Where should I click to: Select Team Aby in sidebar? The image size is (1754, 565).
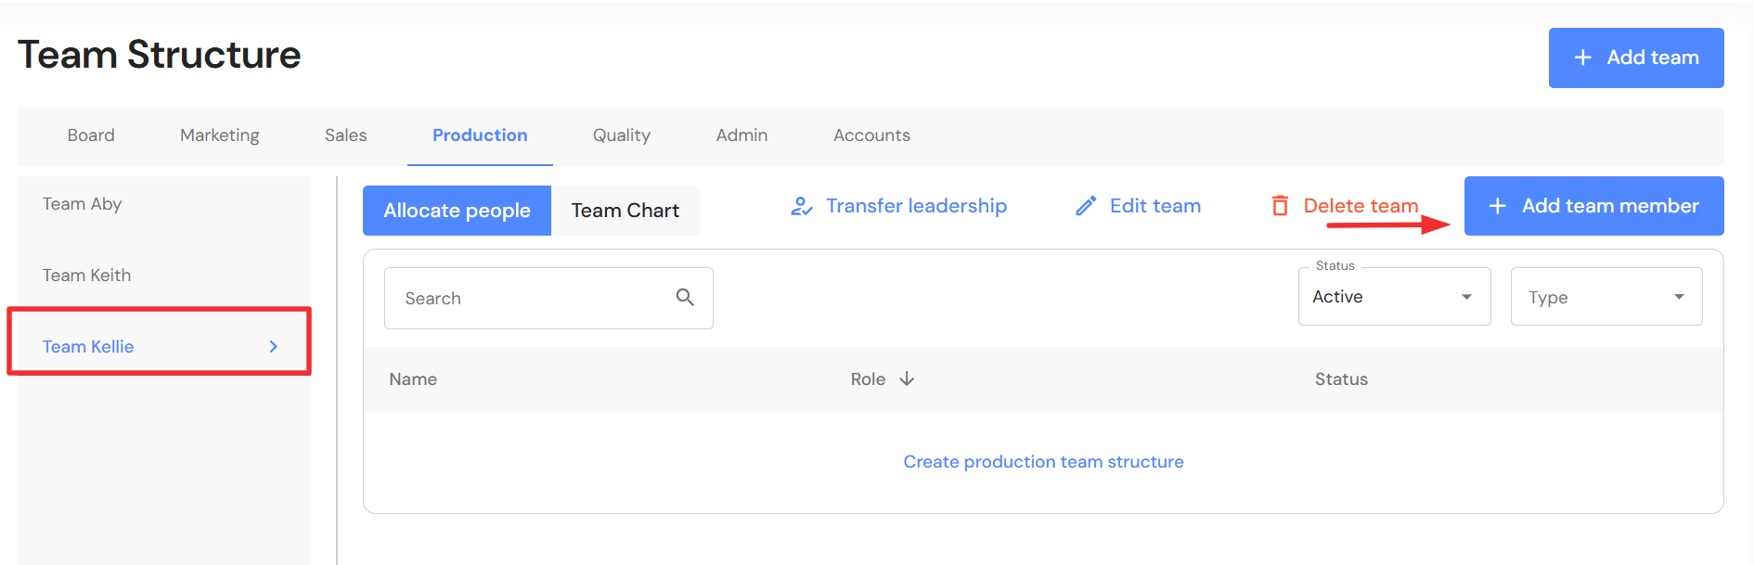[83, 204]
